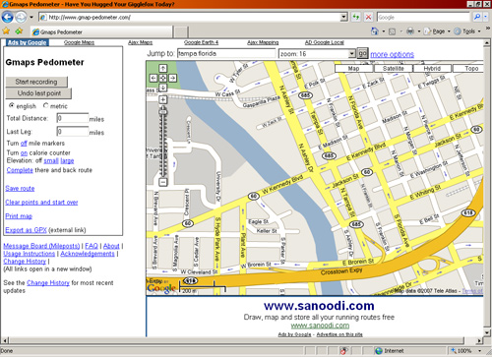Click the Feeds icon in command bar
This screenshot has width=492, height=357.
[x=392, y=31]
